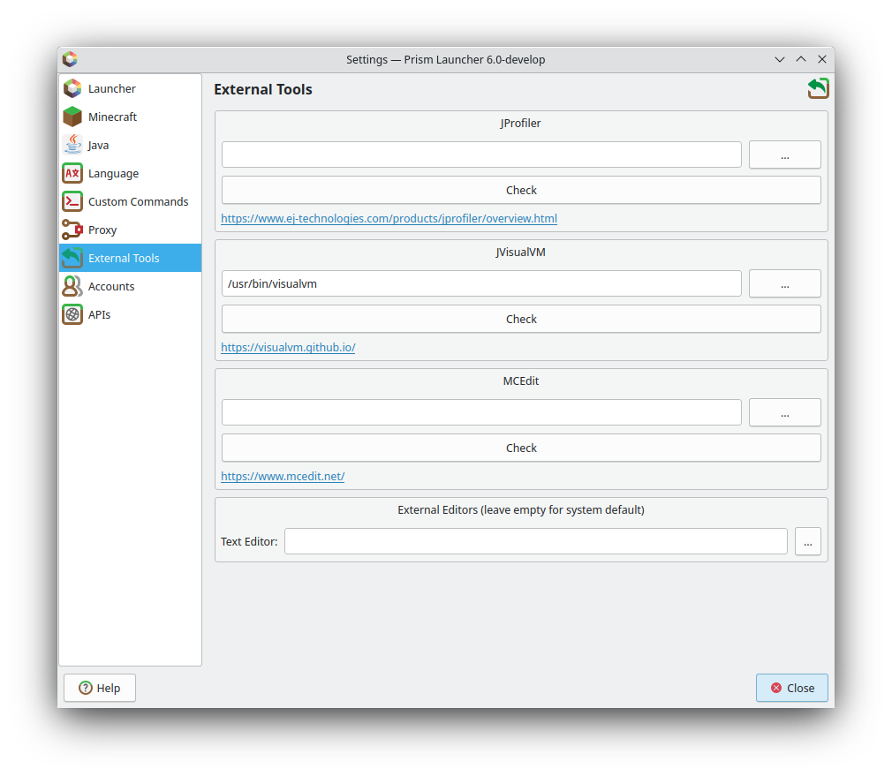Click the JVisualVM path input field
This screenshot has width=892, height=776.
pyautogui.click(x=481, y=283)
